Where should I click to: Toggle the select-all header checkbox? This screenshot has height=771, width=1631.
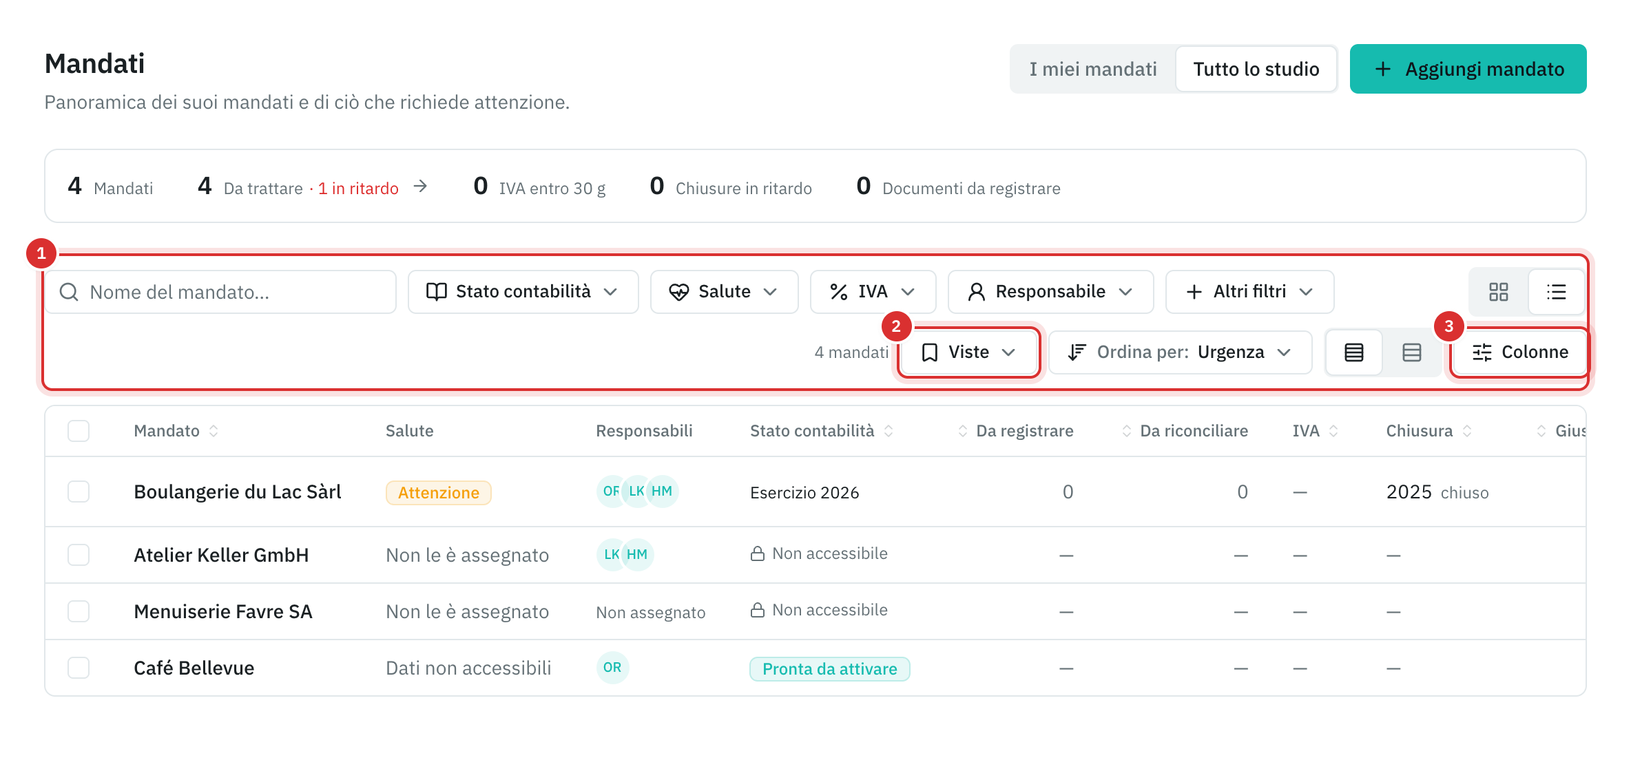click(x=79, y=431)
